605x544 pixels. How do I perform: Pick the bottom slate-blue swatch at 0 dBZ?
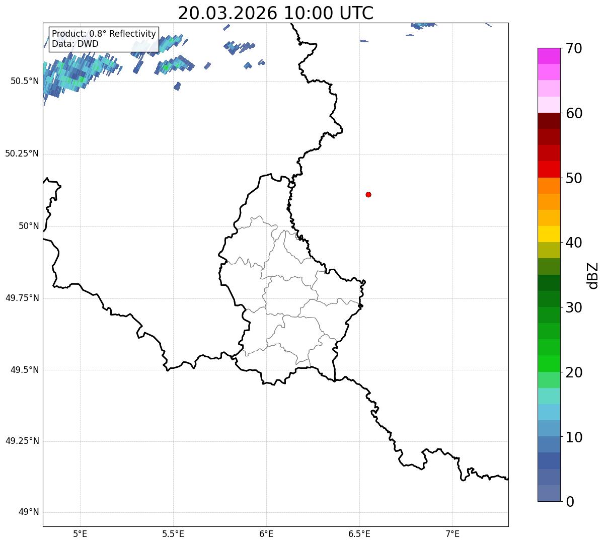click(549, 493)
